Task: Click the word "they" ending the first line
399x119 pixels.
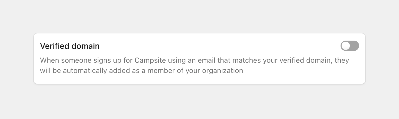Action: click(342, 61)
